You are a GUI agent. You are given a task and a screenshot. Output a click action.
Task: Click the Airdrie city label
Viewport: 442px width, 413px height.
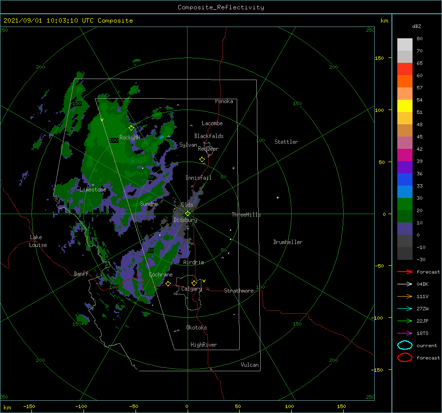click(193, 262)
